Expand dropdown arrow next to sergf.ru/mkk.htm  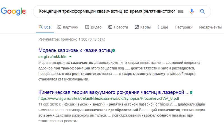[x=70, y=57]
